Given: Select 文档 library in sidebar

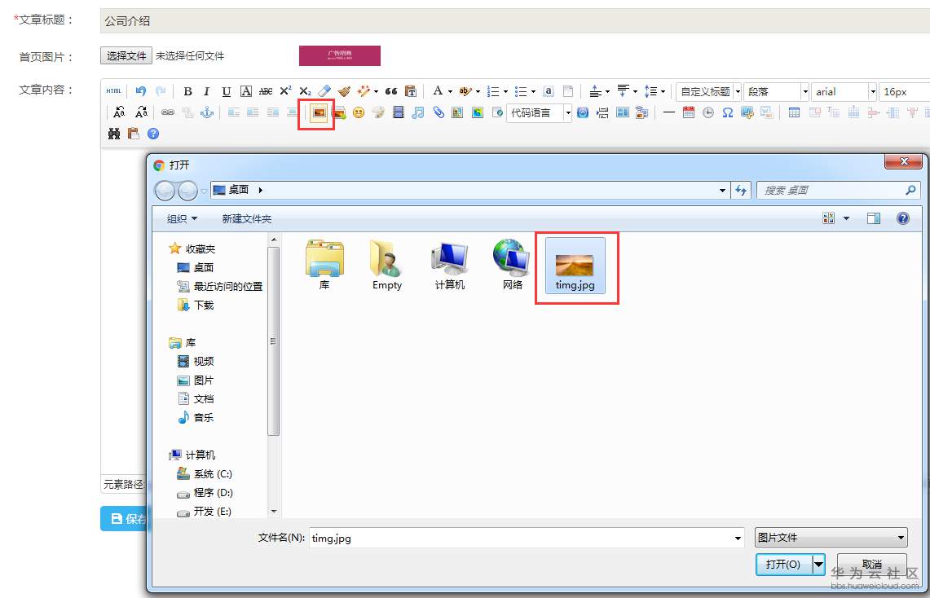Looking at the screenshot, I should (x=196, y=399).
